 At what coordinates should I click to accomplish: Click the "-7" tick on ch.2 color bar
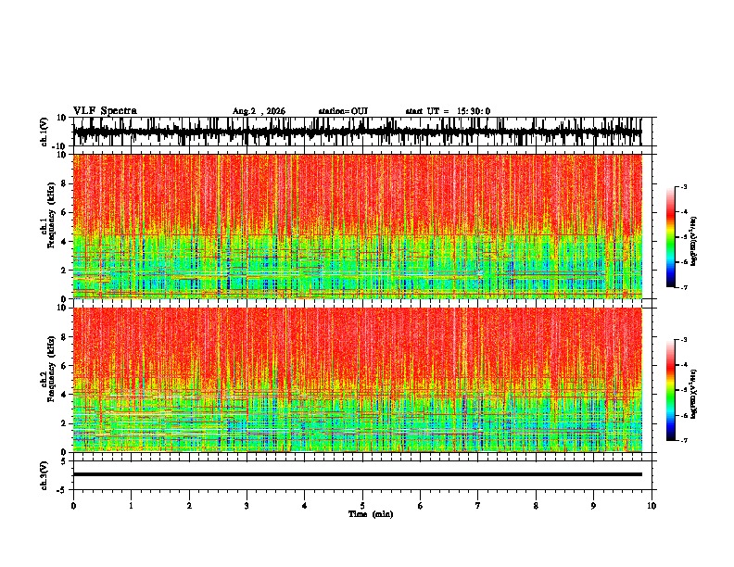(683, 440)
